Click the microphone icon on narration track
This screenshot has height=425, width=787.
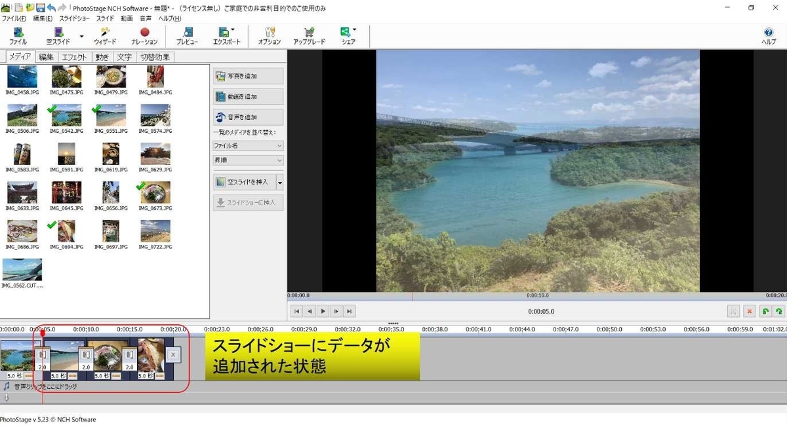[7, 397]
